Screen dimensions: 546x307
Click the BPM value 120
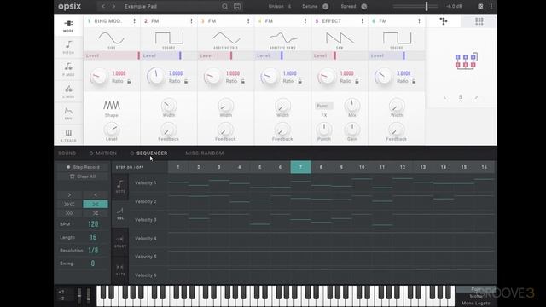click(93, 224)
